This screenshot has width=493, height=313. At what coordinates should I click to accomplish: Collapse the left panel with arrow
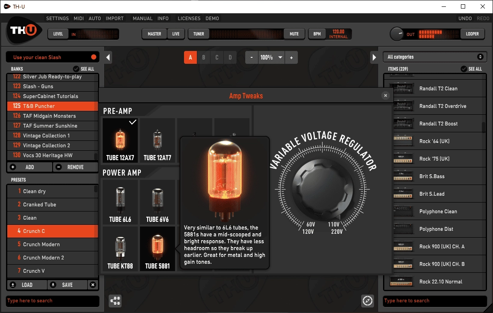pos(108,57)
